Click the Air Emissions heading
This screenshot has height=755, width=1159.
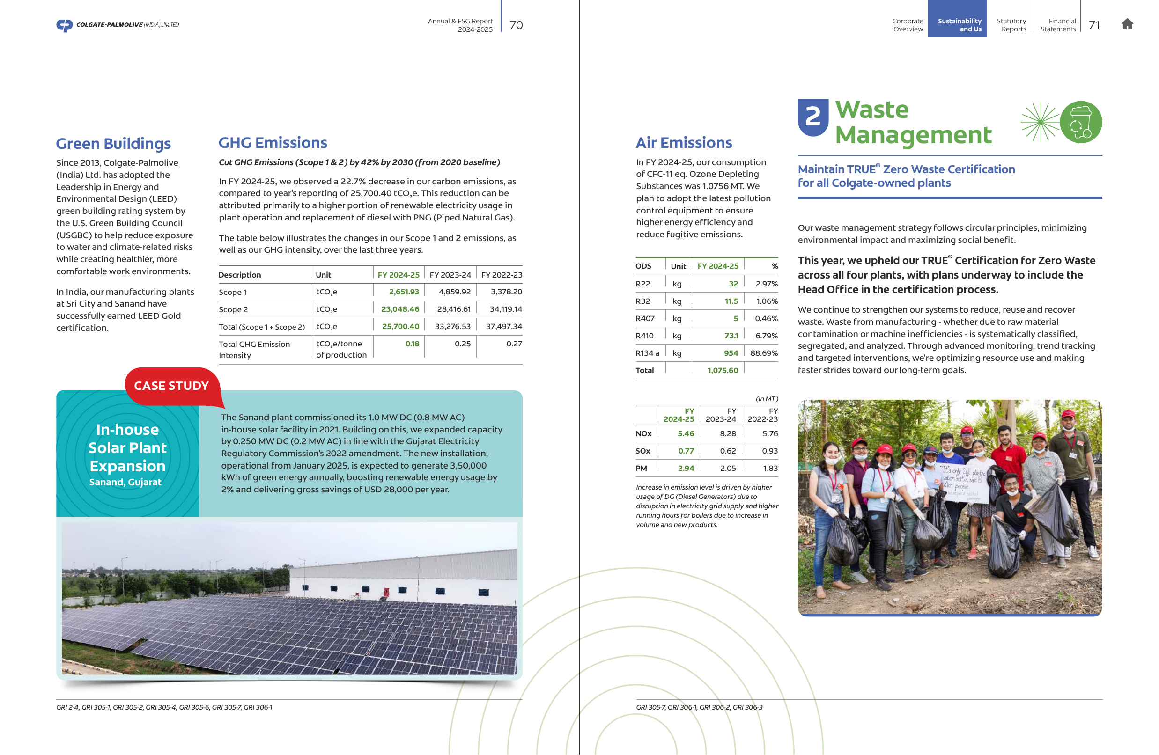(x=684, y=143)
